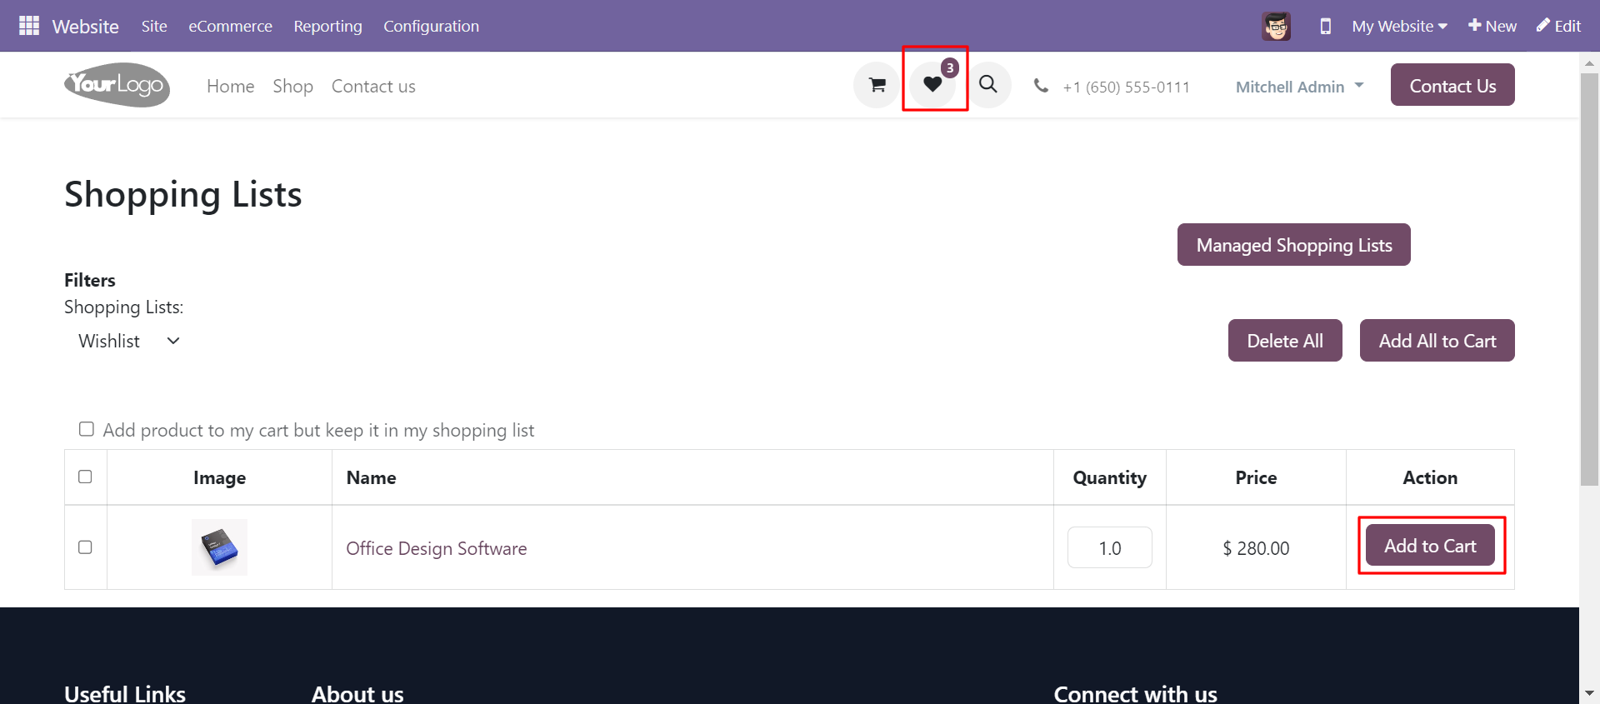Click Managed Shopping Lists button
1600x704 pixels.
click(1294, 245)
